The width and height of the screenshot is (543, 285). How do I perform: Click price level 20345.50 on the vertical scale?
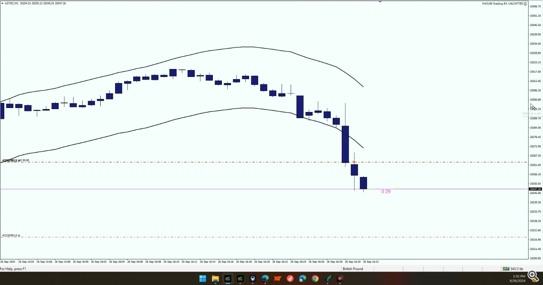535,25
